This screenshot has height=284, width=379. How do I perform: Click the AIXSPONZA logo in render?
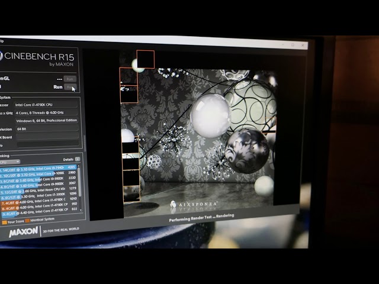tap(194, 204)
